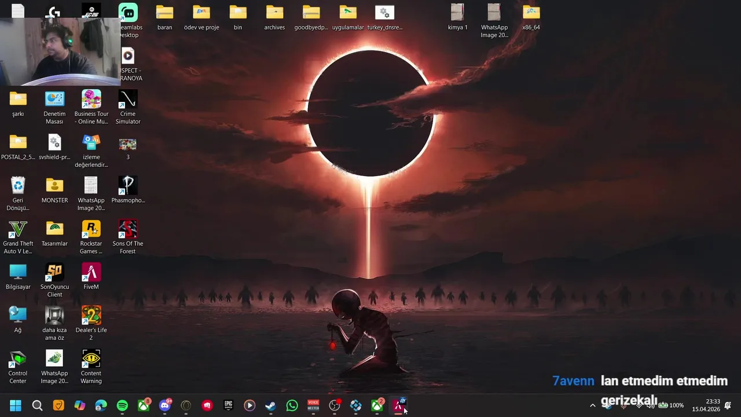Screen dimensions: 741x417
Task: Open Bilgisayar desktop icon
Action: coord(18,277)
